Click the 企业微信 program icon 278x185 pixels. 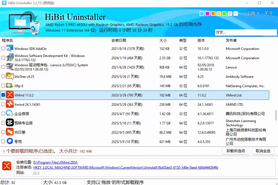tap(10, 113)
